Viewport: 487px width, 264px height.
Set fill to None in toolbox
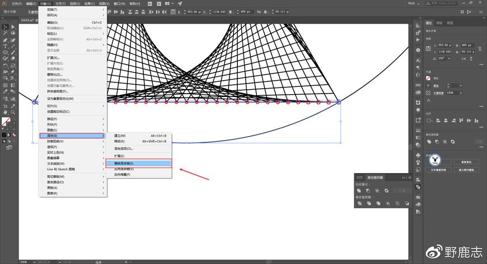(x=14, y=135)
